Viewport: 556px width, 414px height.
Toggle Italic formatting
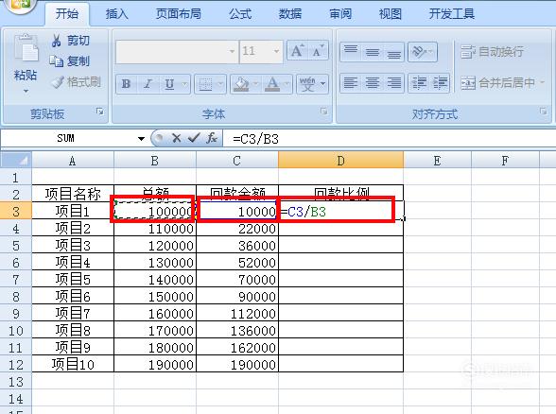tap(148, 84)
